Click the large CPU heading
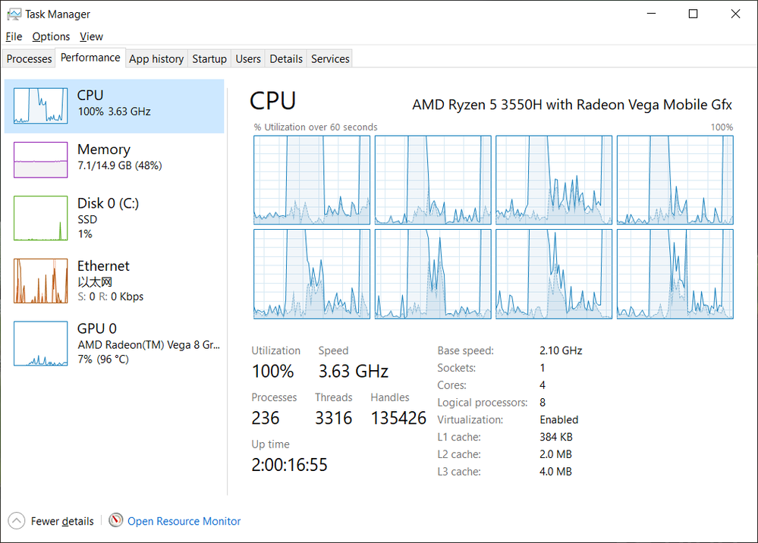 [x=272, y=101]
